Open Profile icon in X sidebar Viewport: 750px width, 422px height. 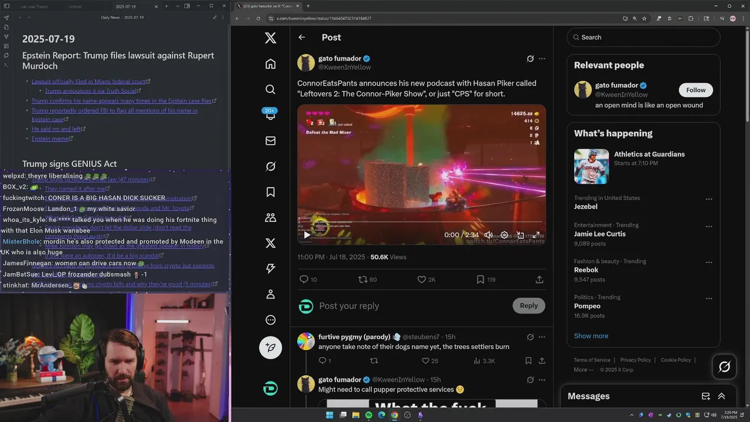click(x=270, y=294)
